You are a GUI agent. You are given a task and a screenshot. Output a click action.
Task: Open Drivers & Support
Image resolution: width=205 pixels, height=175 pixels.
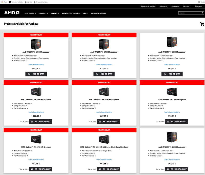99,14
